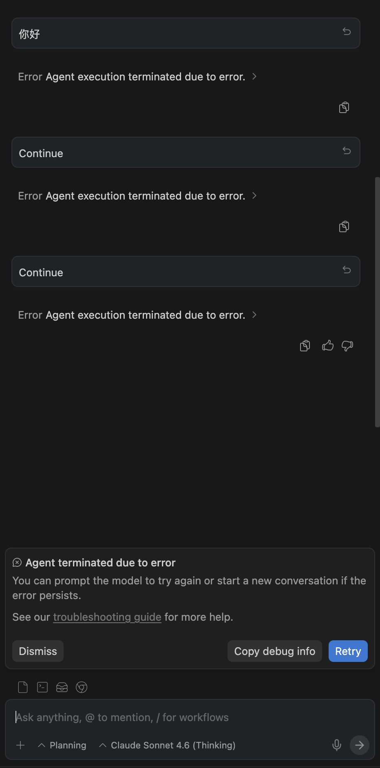Dismiss the error notification
Image resolution: width=380 pixels, height=768 pixels.
[38, 651]
